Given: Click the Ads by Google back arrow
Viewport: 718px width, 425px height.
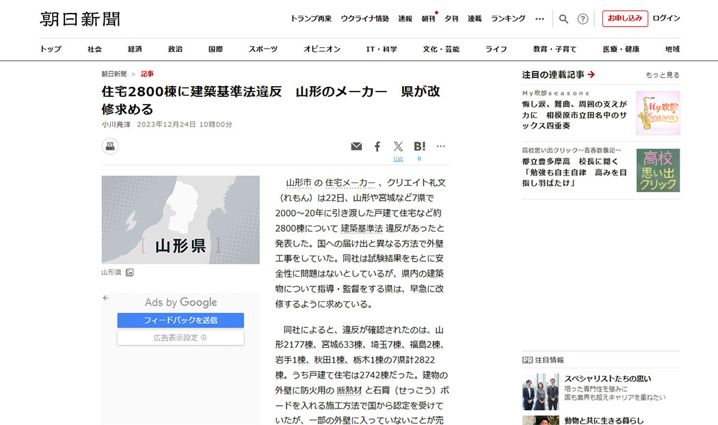Looking at the screenshot, I should click(x=106, y=298).
